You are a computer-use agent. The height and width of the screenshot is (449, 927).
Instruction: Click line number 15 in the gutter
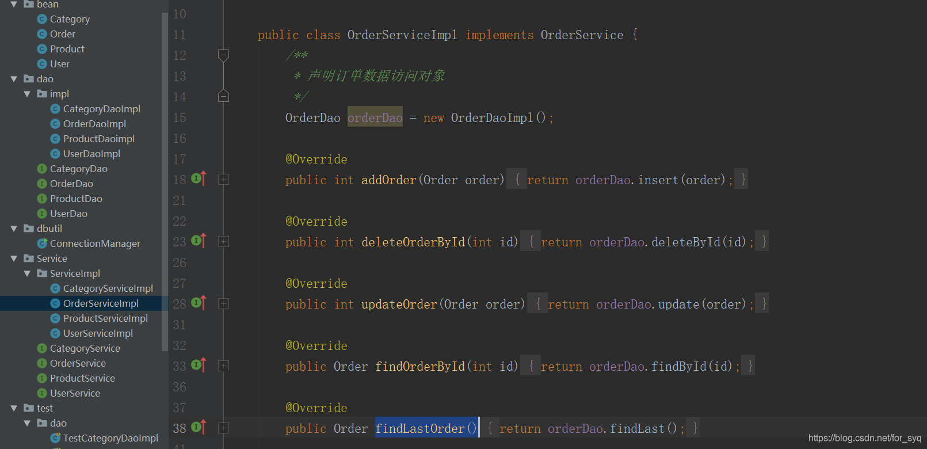click(180, 118)
